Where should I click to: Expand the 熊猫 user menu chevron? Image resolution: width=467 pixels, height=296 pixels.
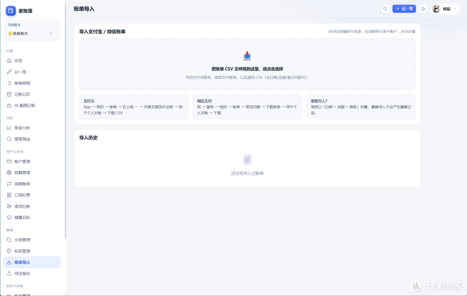(455, 9)
